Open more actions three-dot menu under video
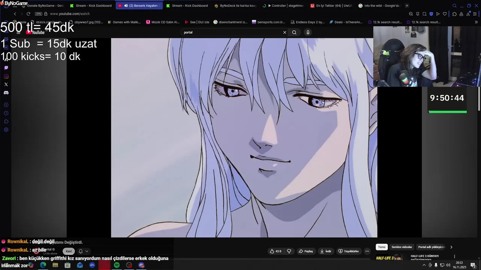The width and height of the screenshot is (481, 270). click(367, 251)
